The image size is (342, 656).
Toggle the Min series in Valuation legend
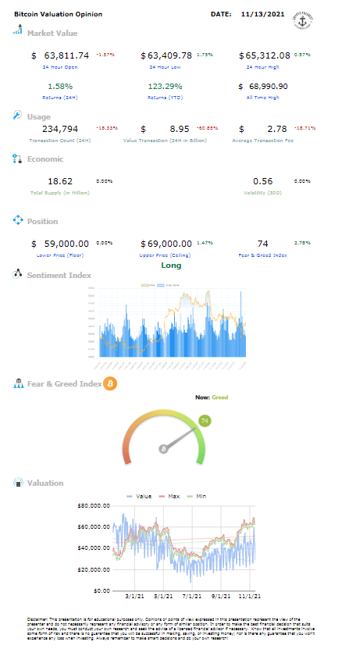tap(195, 496)
